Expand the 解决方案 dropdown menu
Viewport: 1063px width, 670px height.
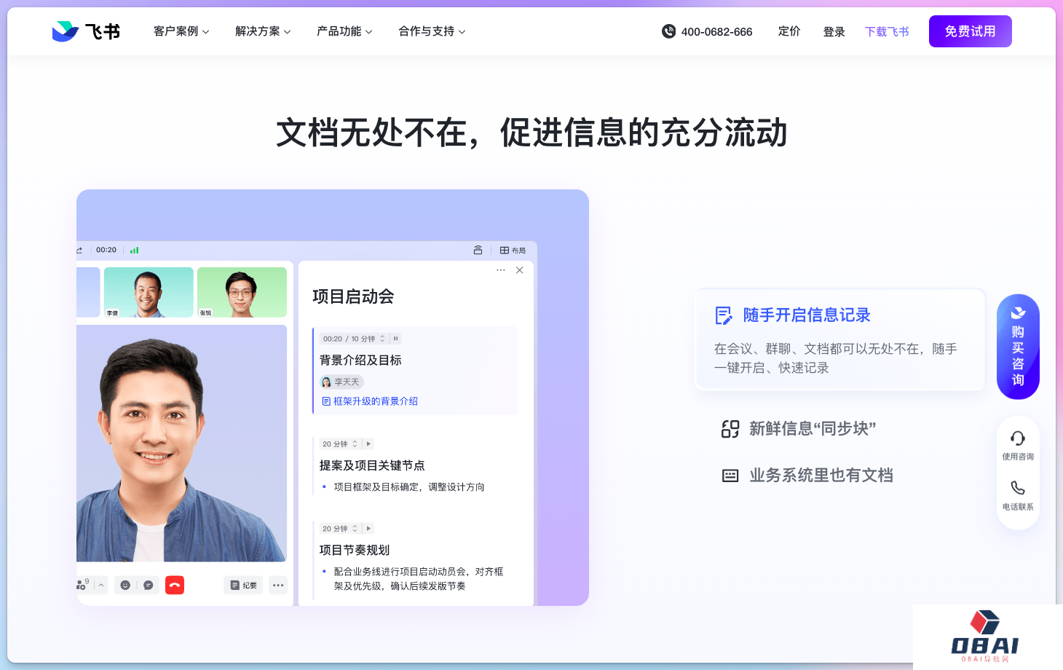pos(263,31)
